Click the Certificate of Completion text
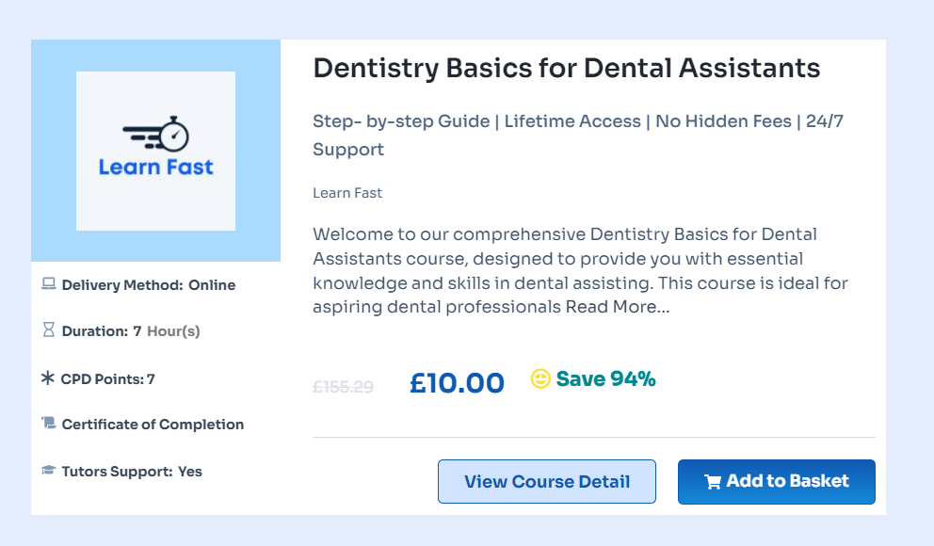The height and width of the screenshot is (546, 934). 153,425
